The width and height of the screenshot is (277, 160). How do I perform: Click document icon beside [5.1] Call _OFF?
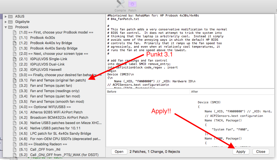click(14, 149)
